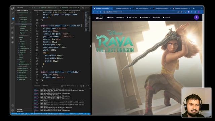Select the first localhost:3000/movies browser tab
215x121 pixels.
pos(102,8)
